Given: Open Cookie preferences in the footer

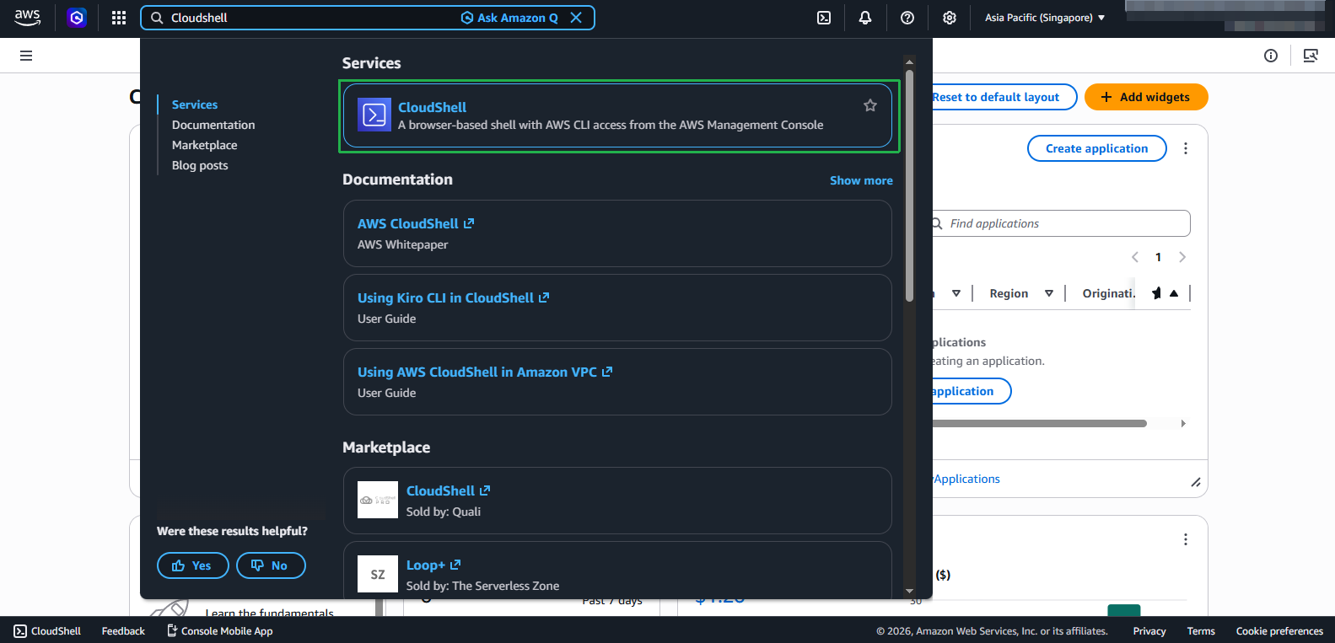Looking at the screenshot, I should pyautogui.click(x=1279, y=631).
